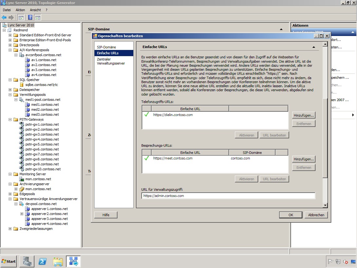This screenshot has height=268, width=357.
Task: Click the dialog scrollbar up arrow
Action: click(x=325, y=44)
